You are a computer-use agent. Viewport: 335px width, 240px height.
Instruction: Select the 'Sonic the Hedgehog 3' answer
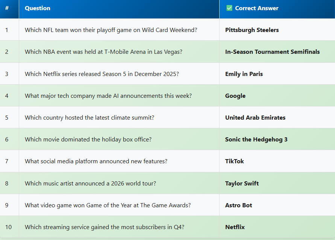tap(256, 140)
